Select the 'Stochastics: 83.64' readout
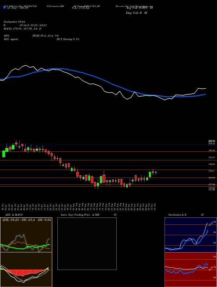Viewport: 217px width, 287px height. (14, 22)
